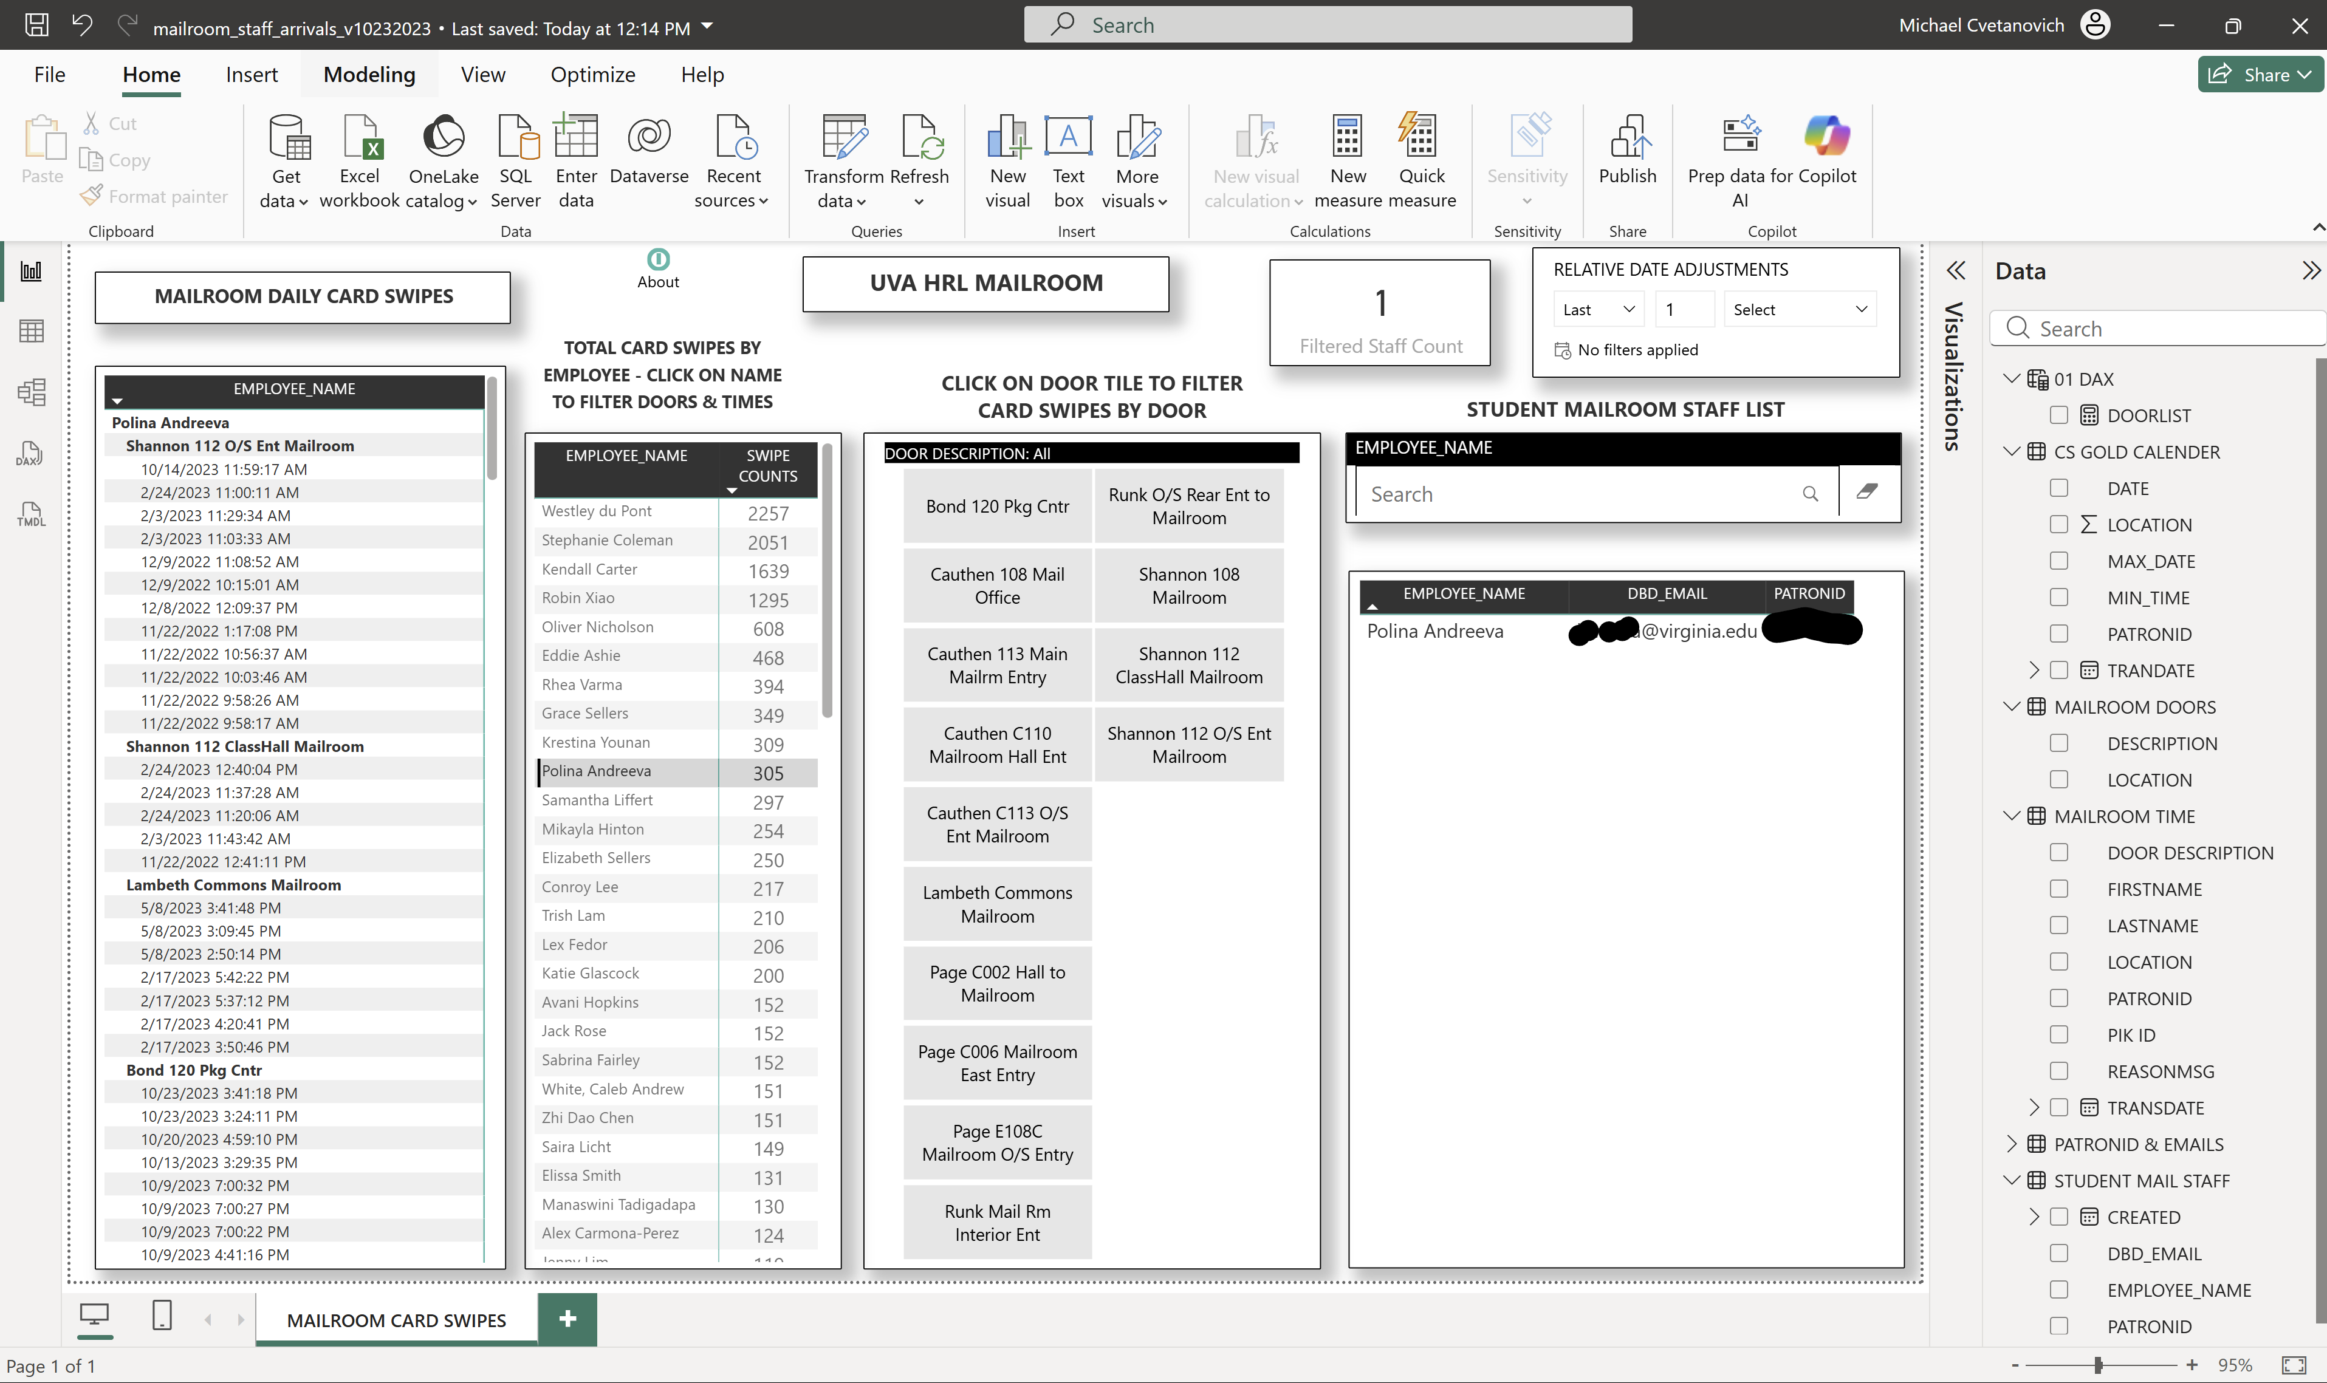The image size is (2327, 1383).
Task: Check the DESCRIPTION field checkbox
Action: point(2060,743)
